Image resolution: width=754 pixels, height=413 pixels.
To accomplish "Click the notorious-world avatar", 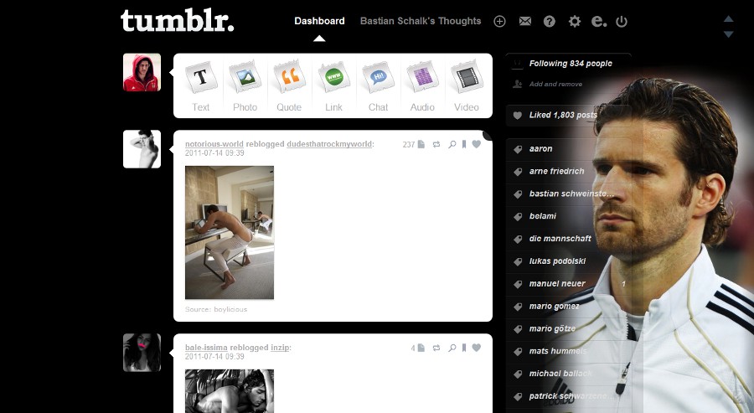I will point(142,149).
